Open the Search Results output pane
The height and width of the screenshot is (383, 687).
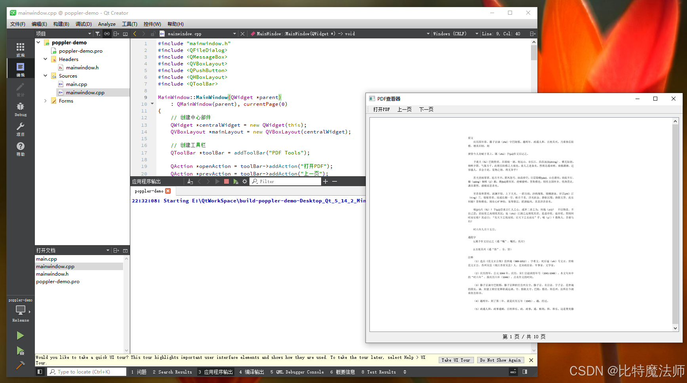(172, 372)
